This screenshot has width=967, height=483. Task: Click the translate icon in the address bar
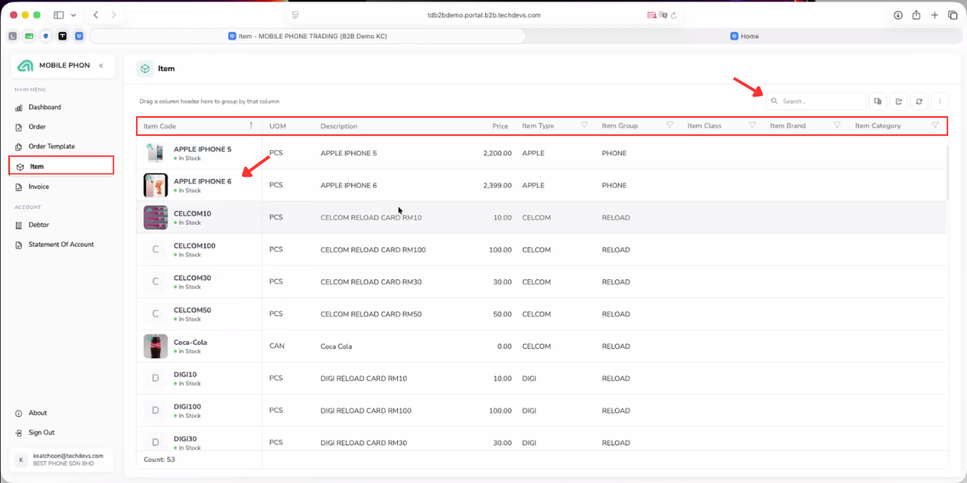tap(663, 15)
